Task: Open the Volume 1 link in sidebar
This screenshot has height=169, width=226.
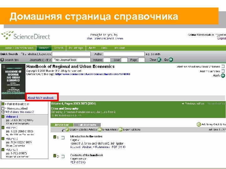Action: (x=12, y=150)
